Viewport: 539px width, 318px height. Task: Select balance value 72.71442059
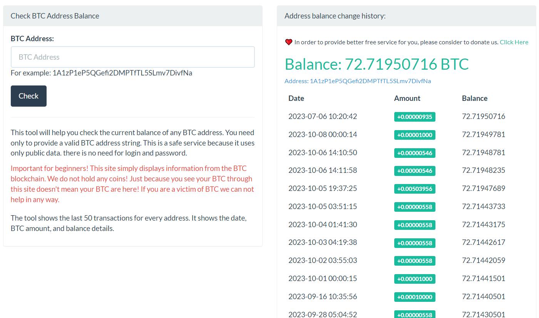[x=484, y=260]
